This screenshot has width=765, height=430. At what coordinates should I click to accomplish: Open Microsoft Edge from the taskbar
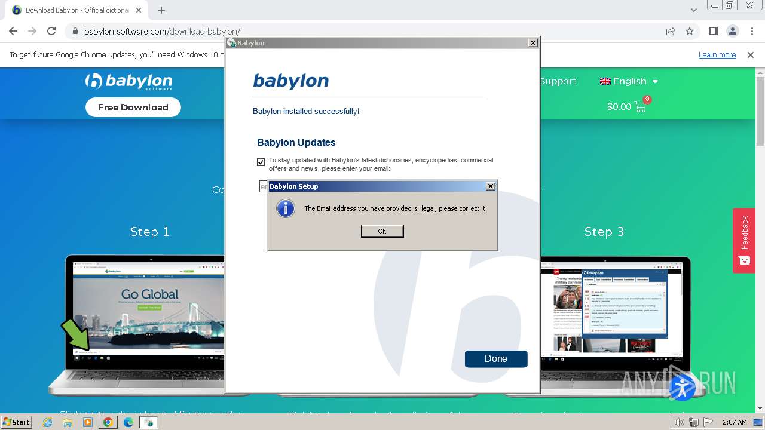pos(128,422)
